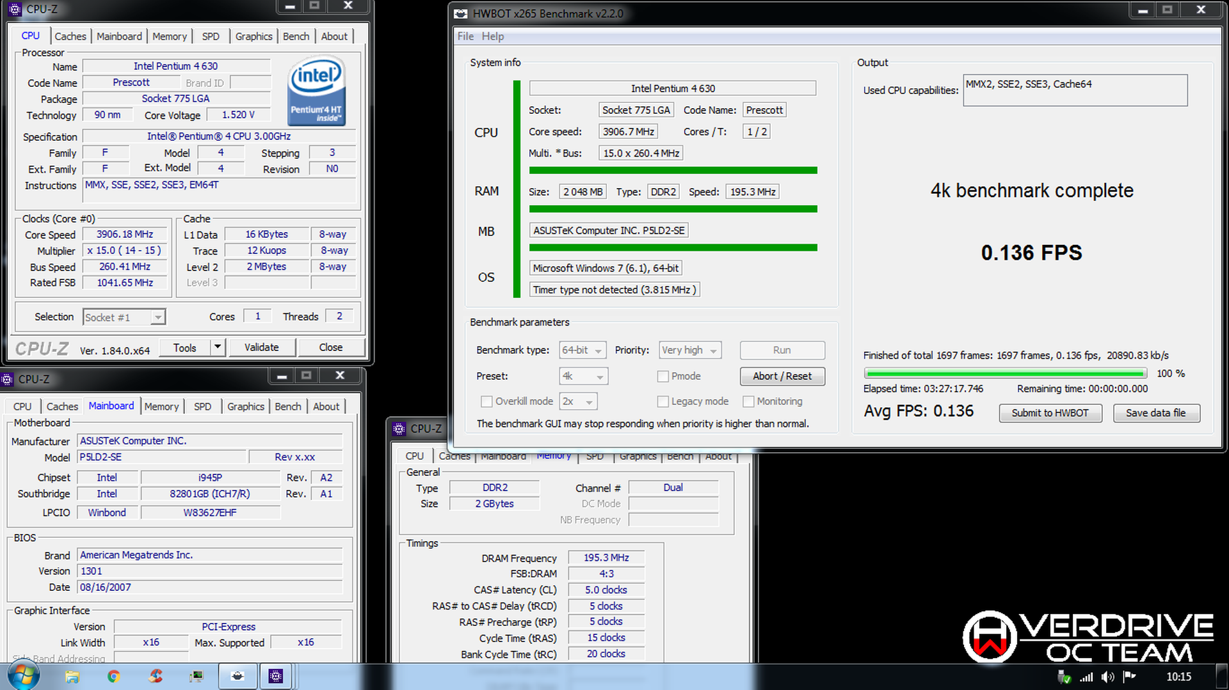Open the Help menu in HWBOT x265
The image size is (1229, 690).
coord(492,36)
